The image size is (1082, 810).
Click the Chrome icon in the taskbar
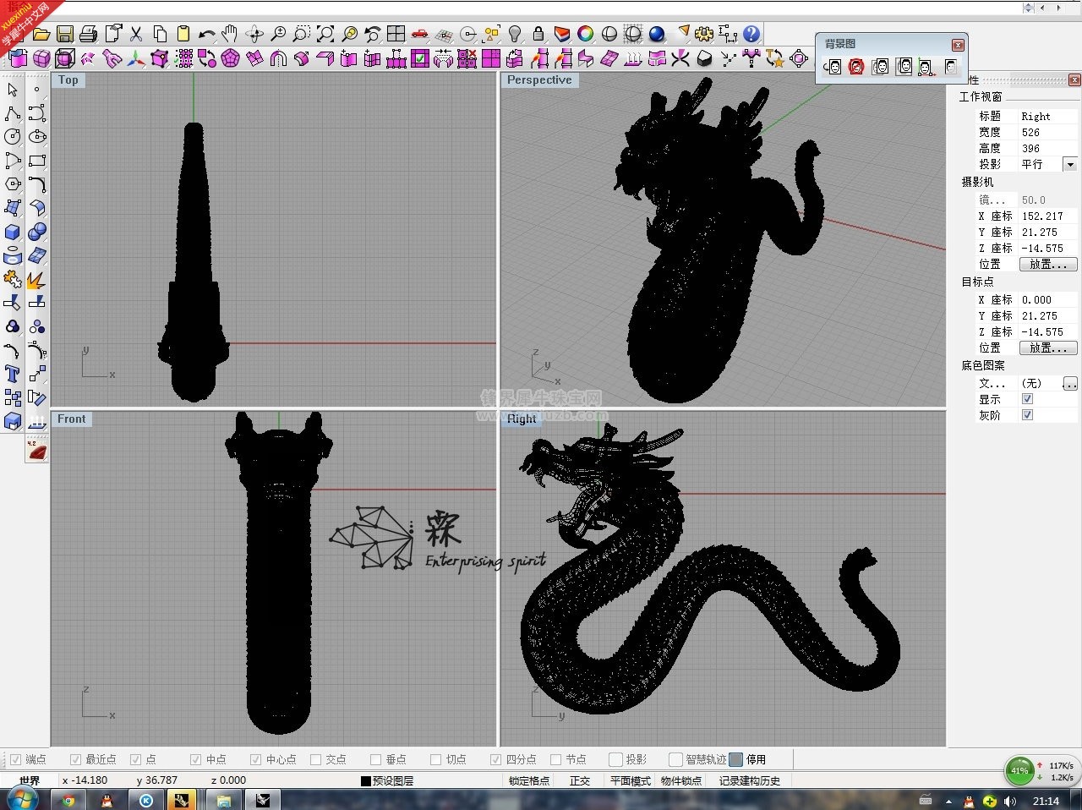click(x=69, y=800)
